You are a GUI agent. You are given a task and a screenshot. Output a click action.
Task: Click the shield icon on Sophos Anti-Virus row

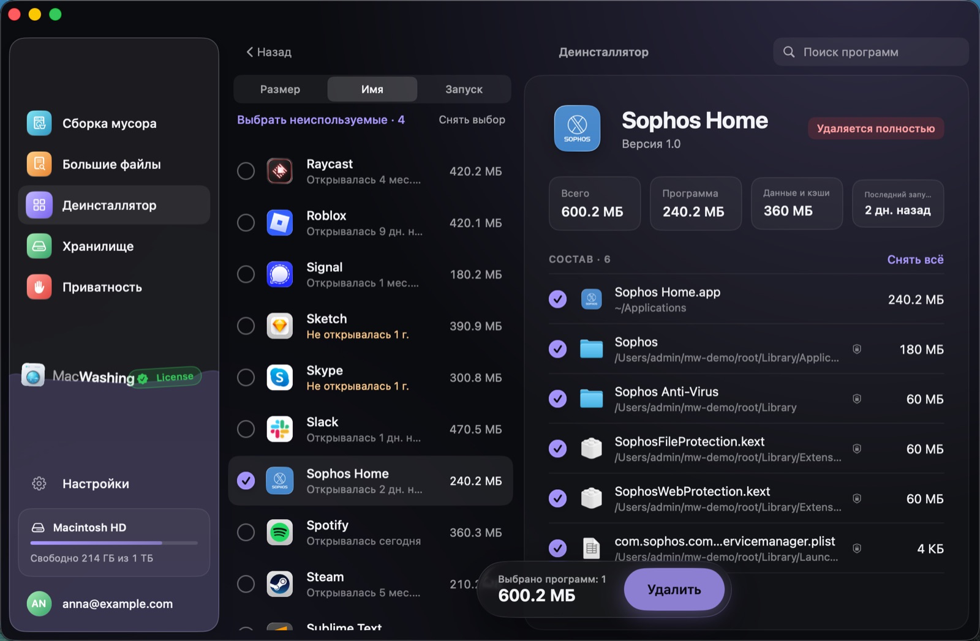point(857,399)
